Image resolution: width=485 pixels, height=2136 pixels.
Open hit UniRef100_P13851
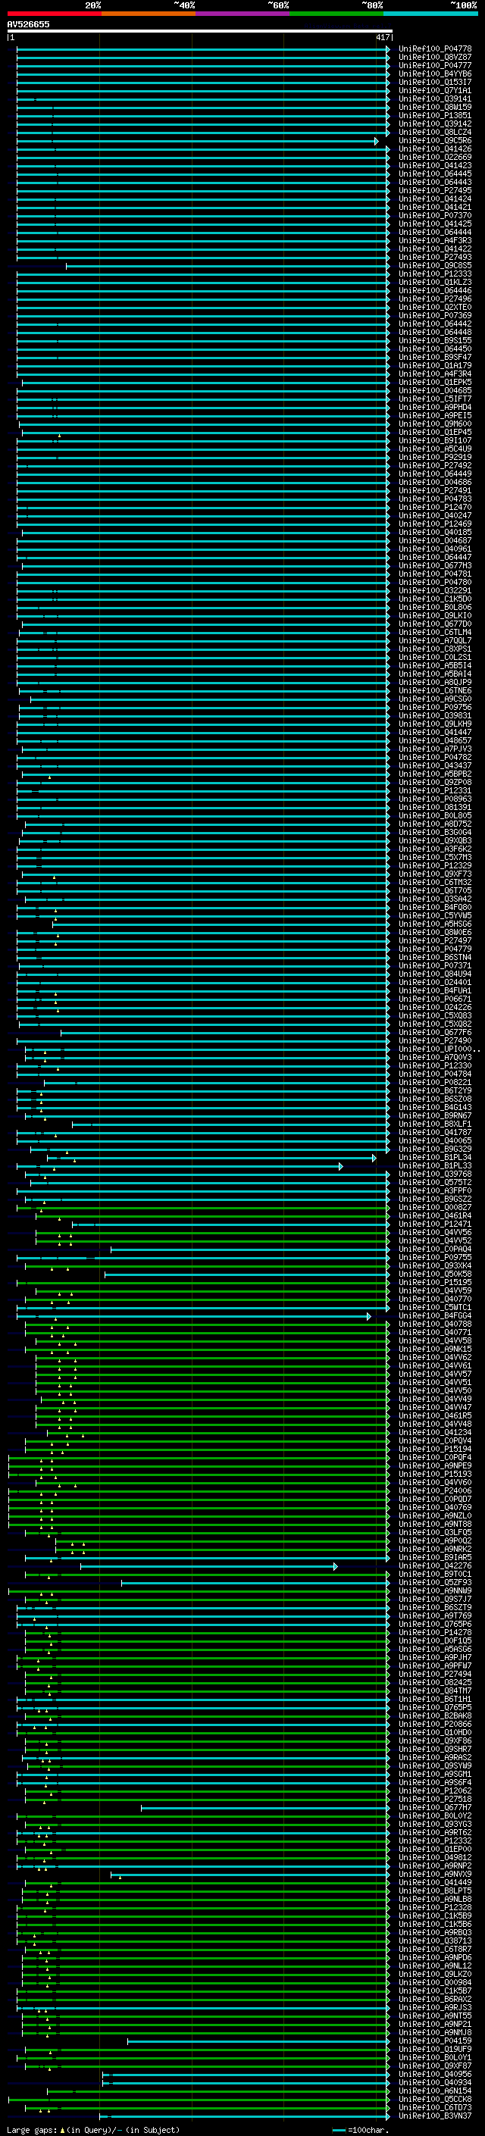435,115
